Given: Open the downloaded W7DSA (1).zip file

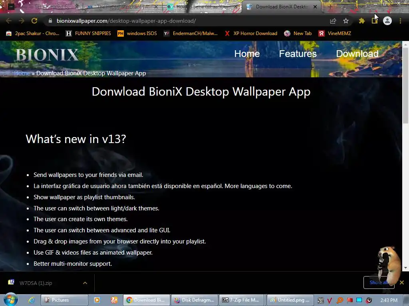Looking at the screenshot, I should pos(36,283).
